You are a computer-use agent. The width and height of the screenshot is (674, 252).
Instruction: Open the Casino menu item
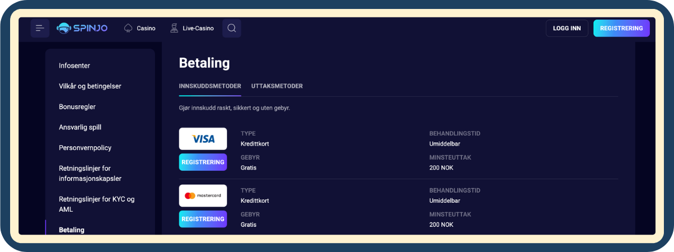pyautogui.click(x=140, y=28)
